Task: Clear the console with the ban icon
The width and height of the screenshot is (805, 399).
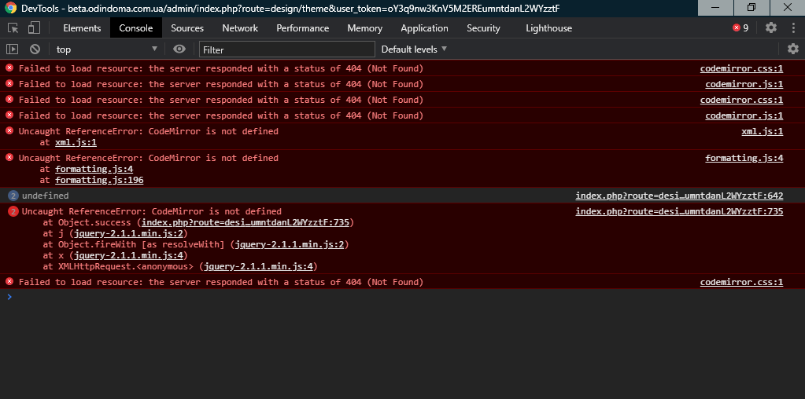Action: (x=35, y=49)
